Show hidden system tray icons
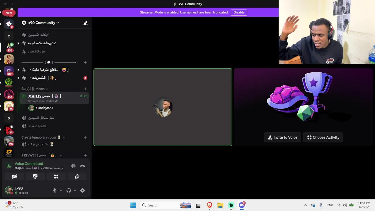375x211 pixels. (305, 205)
